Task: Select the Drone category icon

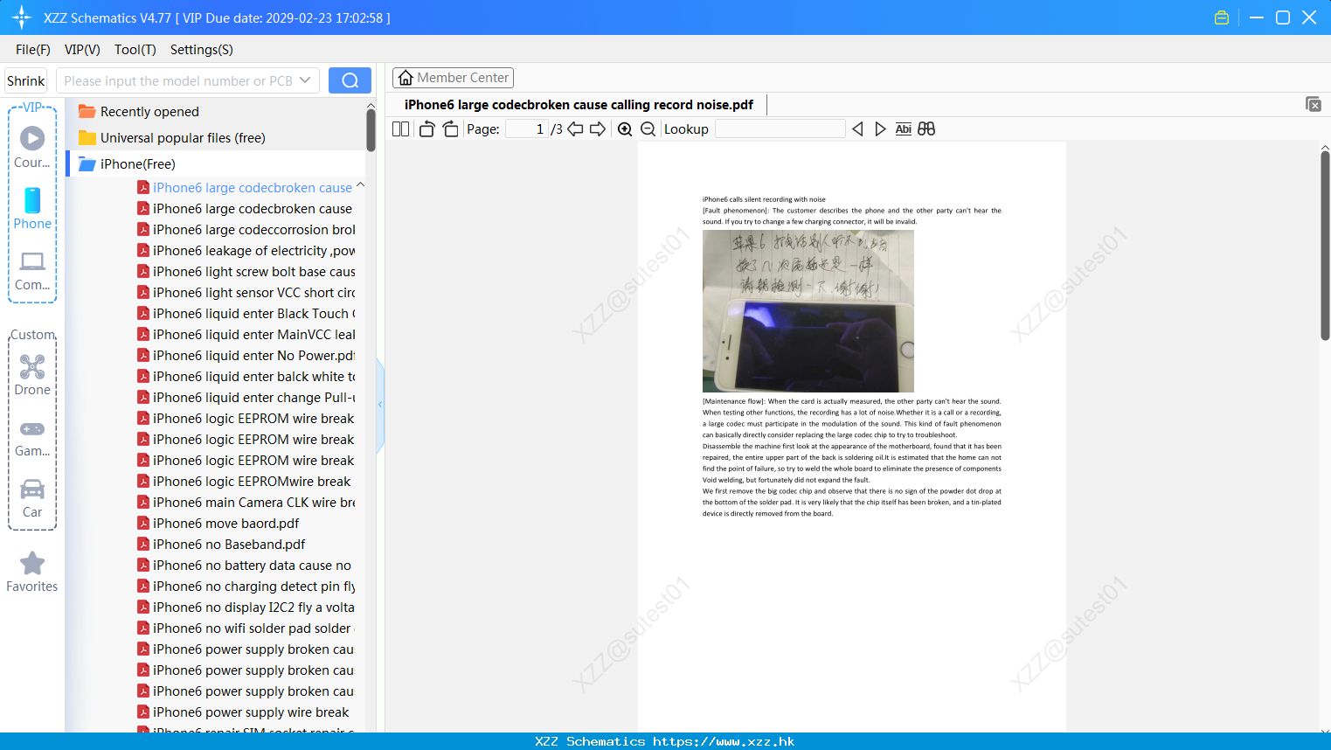Action: coord(32,374)
